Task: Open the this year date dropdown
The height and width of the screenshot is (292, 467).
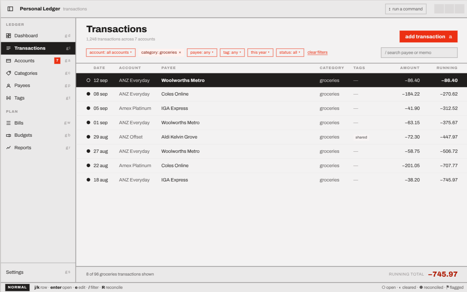Action: pyautogui.click(x=260, y=53)
